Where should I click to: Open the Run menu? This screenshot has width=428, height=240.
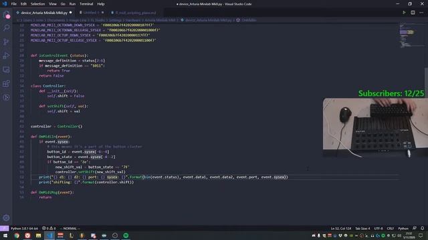tap(72, 4)
